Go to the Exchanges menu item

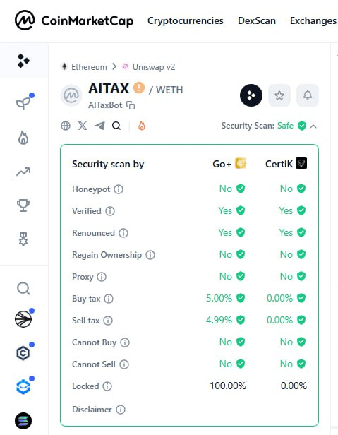click(x=313, y=20)
